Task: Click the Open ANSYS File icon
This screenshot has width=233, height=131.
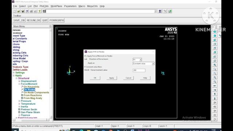Action: click(x=19, y=11)
